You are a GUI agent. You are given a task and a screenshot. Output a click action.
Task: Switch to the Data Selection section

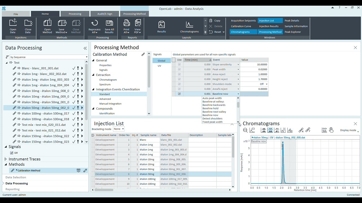16,177
